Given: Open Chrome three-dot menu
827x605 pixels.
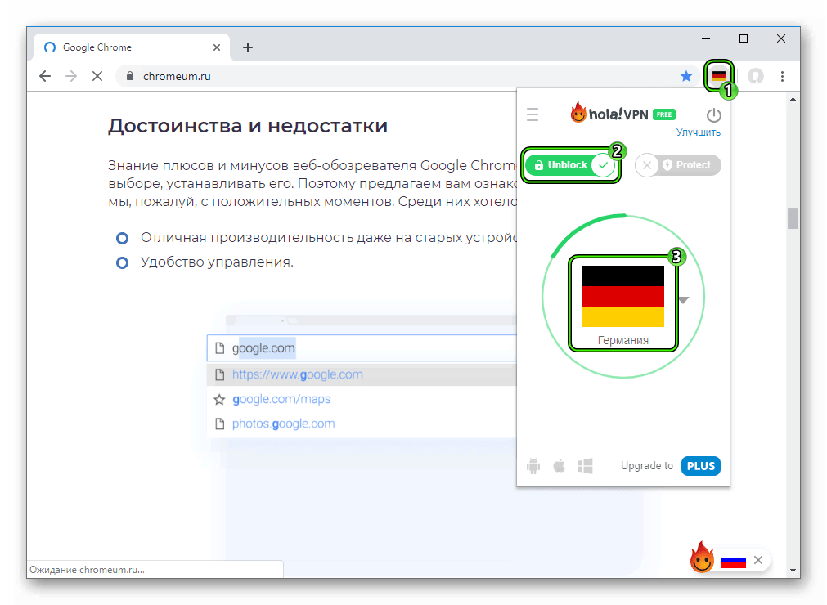Looking at the screenshot, I should [x=782, y=76].
